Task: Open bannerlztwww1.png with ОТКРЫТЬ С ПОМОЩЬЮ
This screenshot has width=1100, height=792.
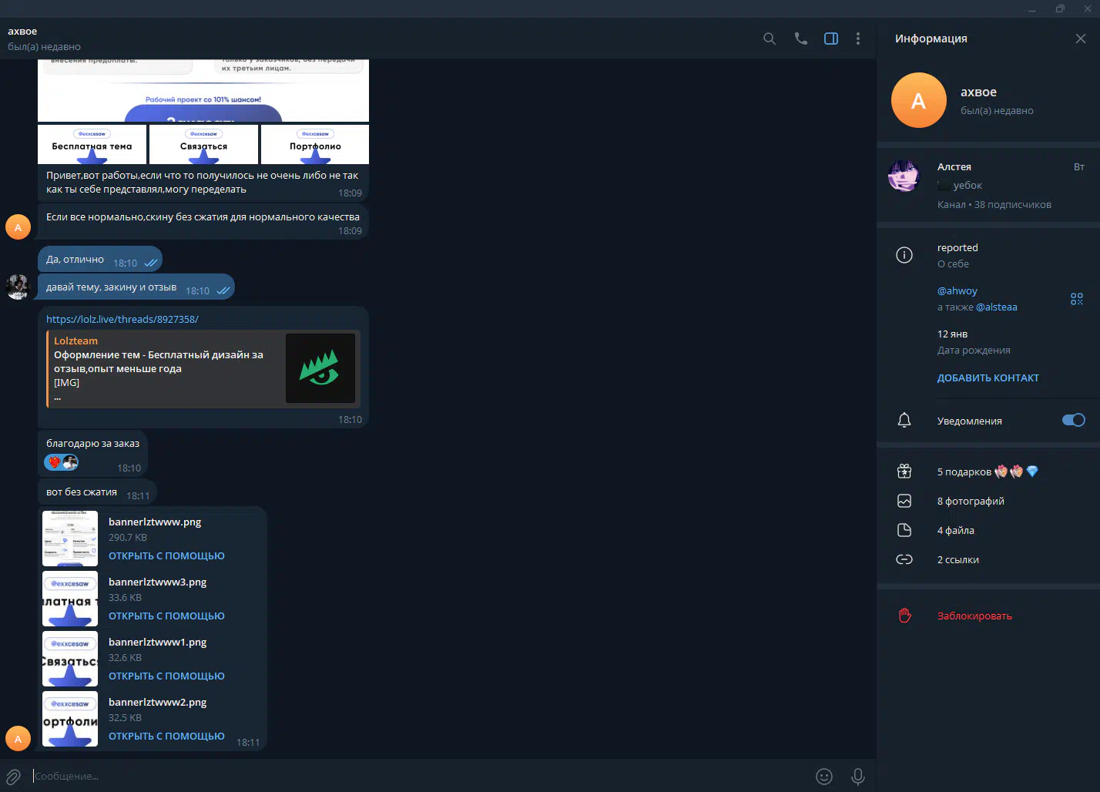Action: pos(166,676)
